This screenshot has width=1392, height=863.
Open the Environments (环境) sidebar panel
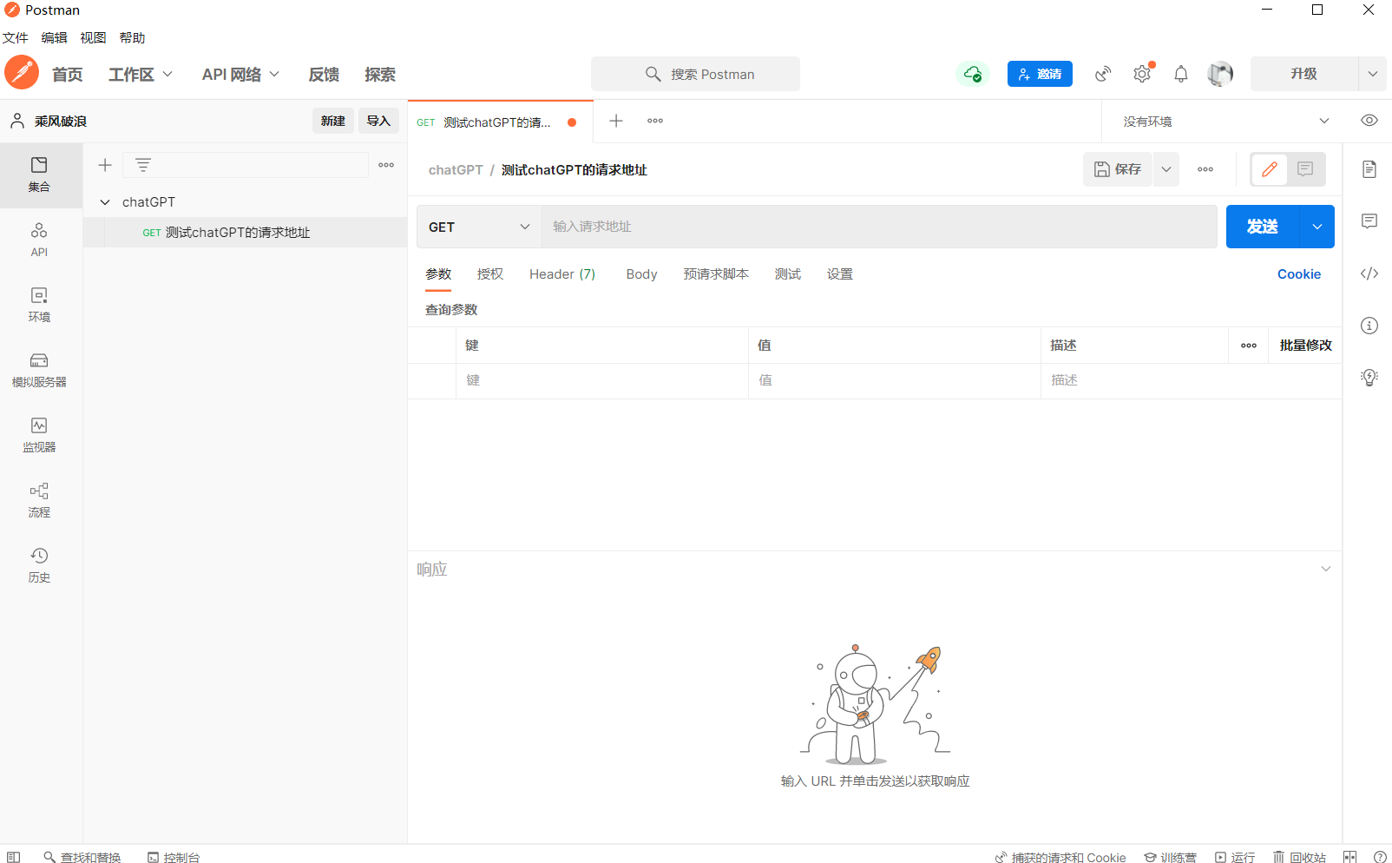39,305
